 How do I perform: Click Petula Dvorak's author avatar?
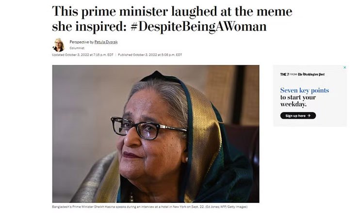pyautogui.click(x=59, y=45)
